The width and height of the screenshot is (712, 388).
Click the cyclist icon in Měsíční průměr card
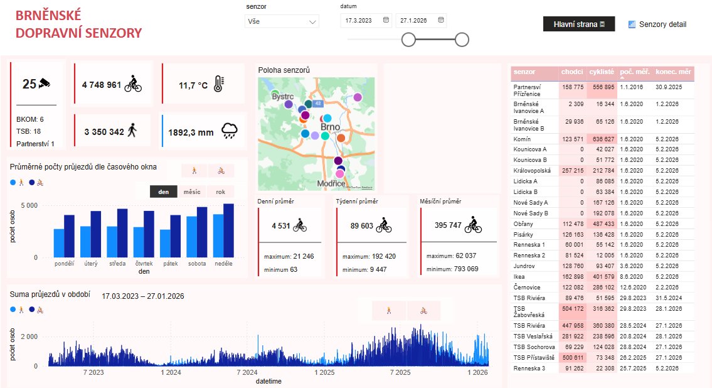click(x=473, y=224)
